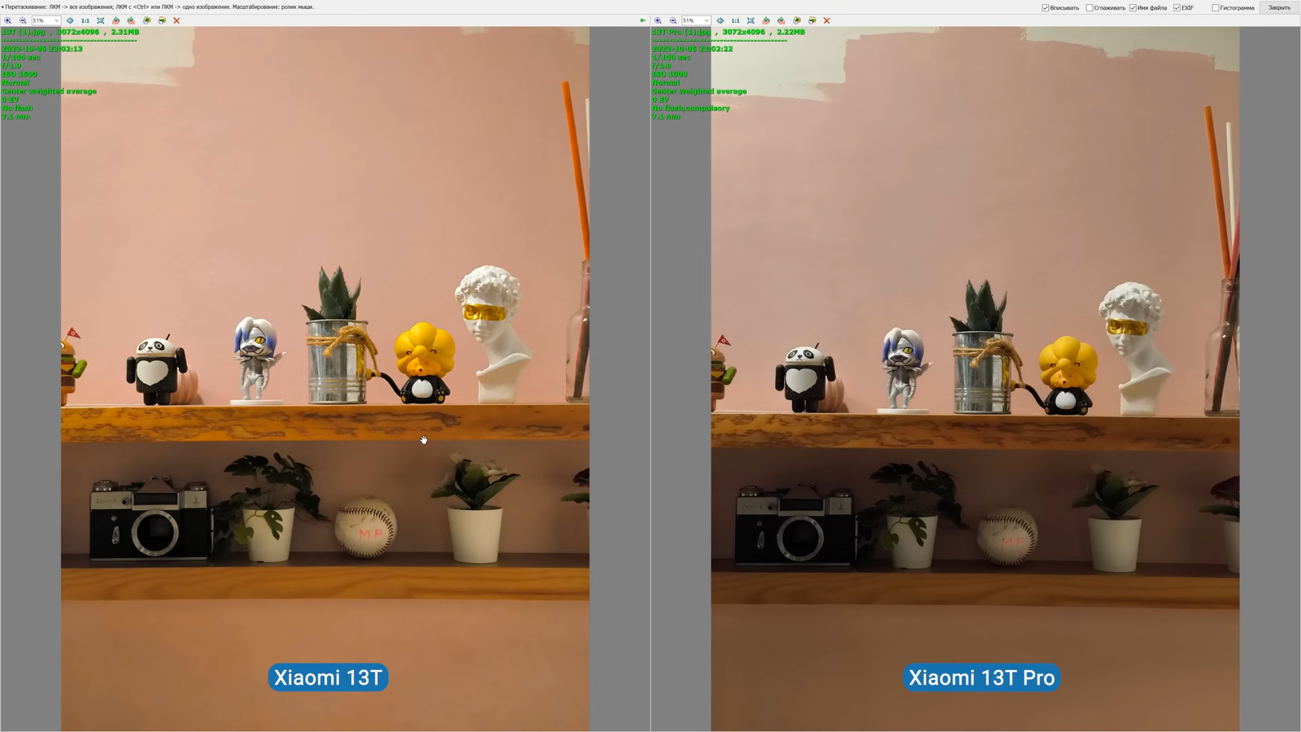Image resolution: width=1301 pixels, height=732 pixels.
Task: Uncheck the Вписывать checkbox
Action: click(1046, 8)
